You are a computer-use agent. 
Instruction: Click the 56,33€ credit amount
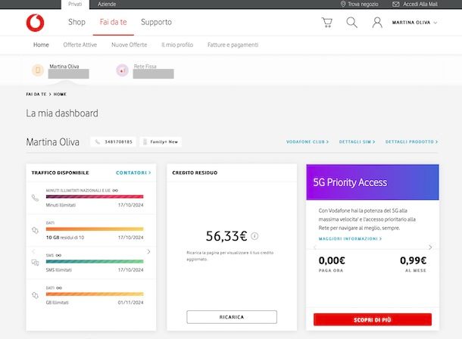(226, 236)
